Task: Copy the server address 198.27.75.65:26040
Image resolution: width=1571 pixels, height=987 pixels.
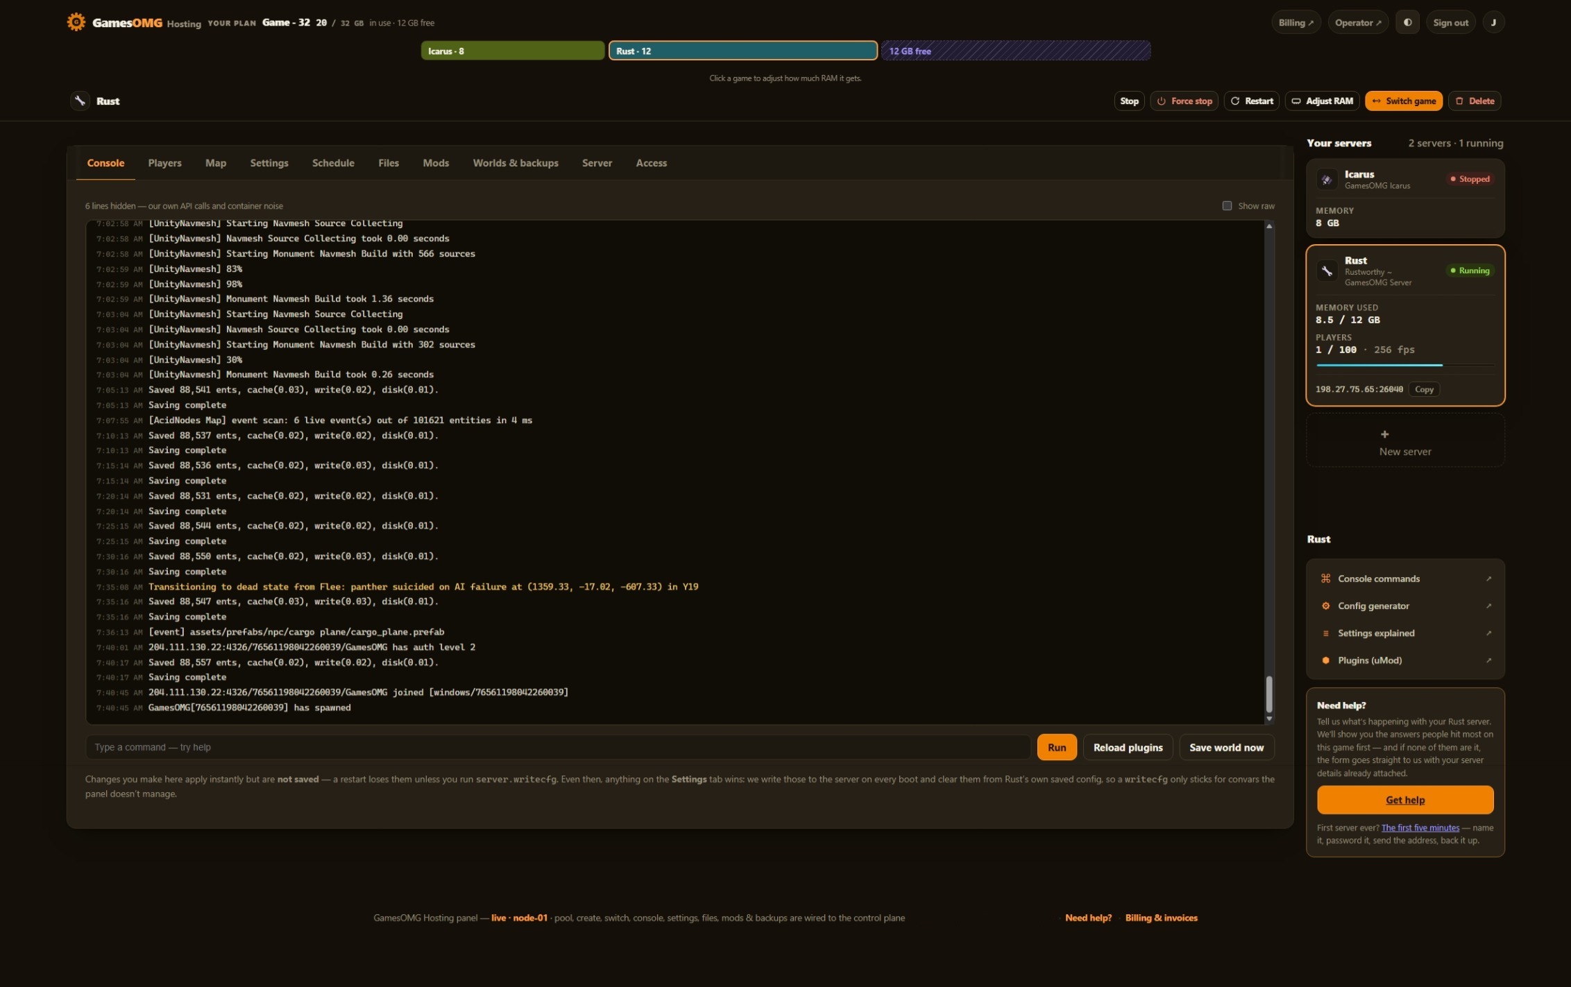Action: (1424, 390)
